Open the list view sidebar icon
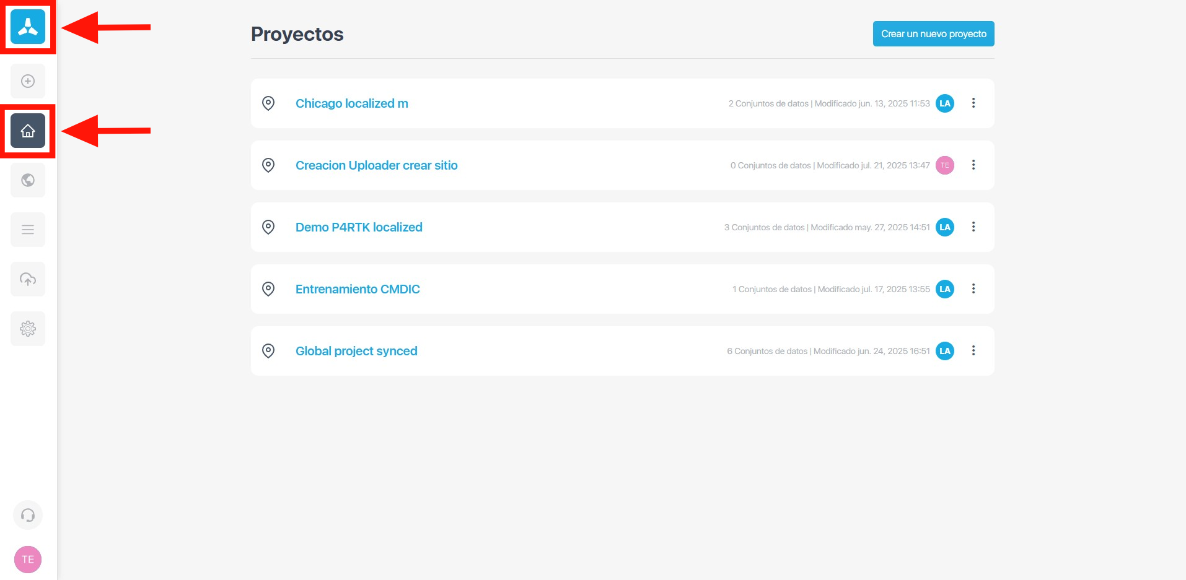This screenshot has height=580, width=1186. click(27, 230)
